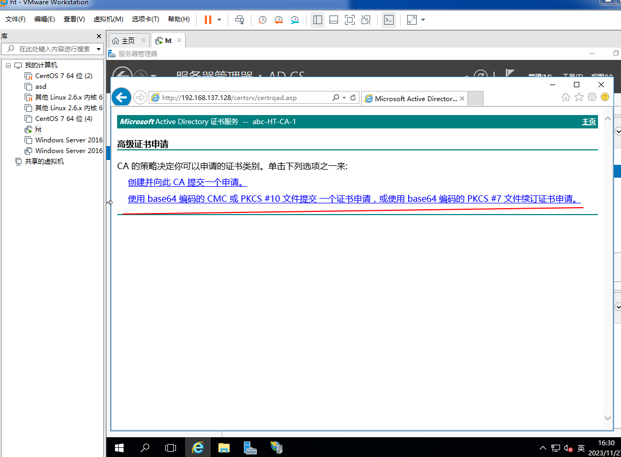Click the VMware pause VM button
Image resolution: width=621 pixels, height=457 pixels.
coord(208,20)
